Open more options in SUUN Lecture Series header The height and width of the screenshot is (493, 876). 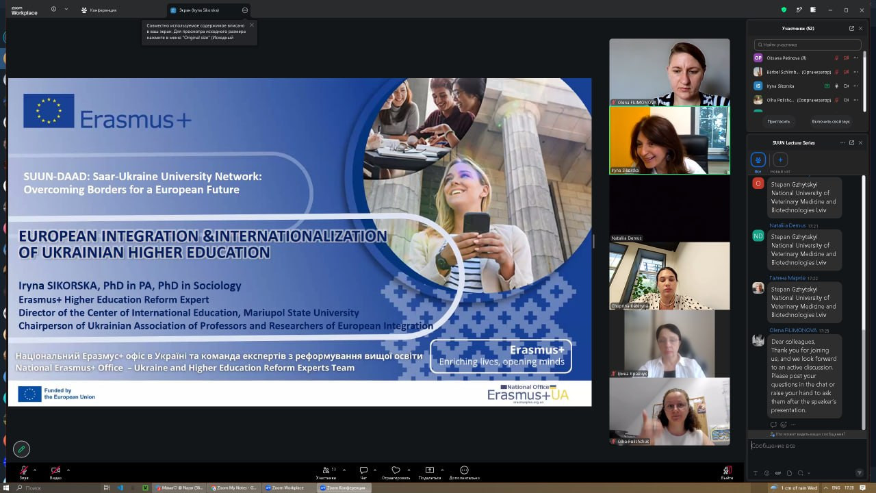[x=842, y=142]
